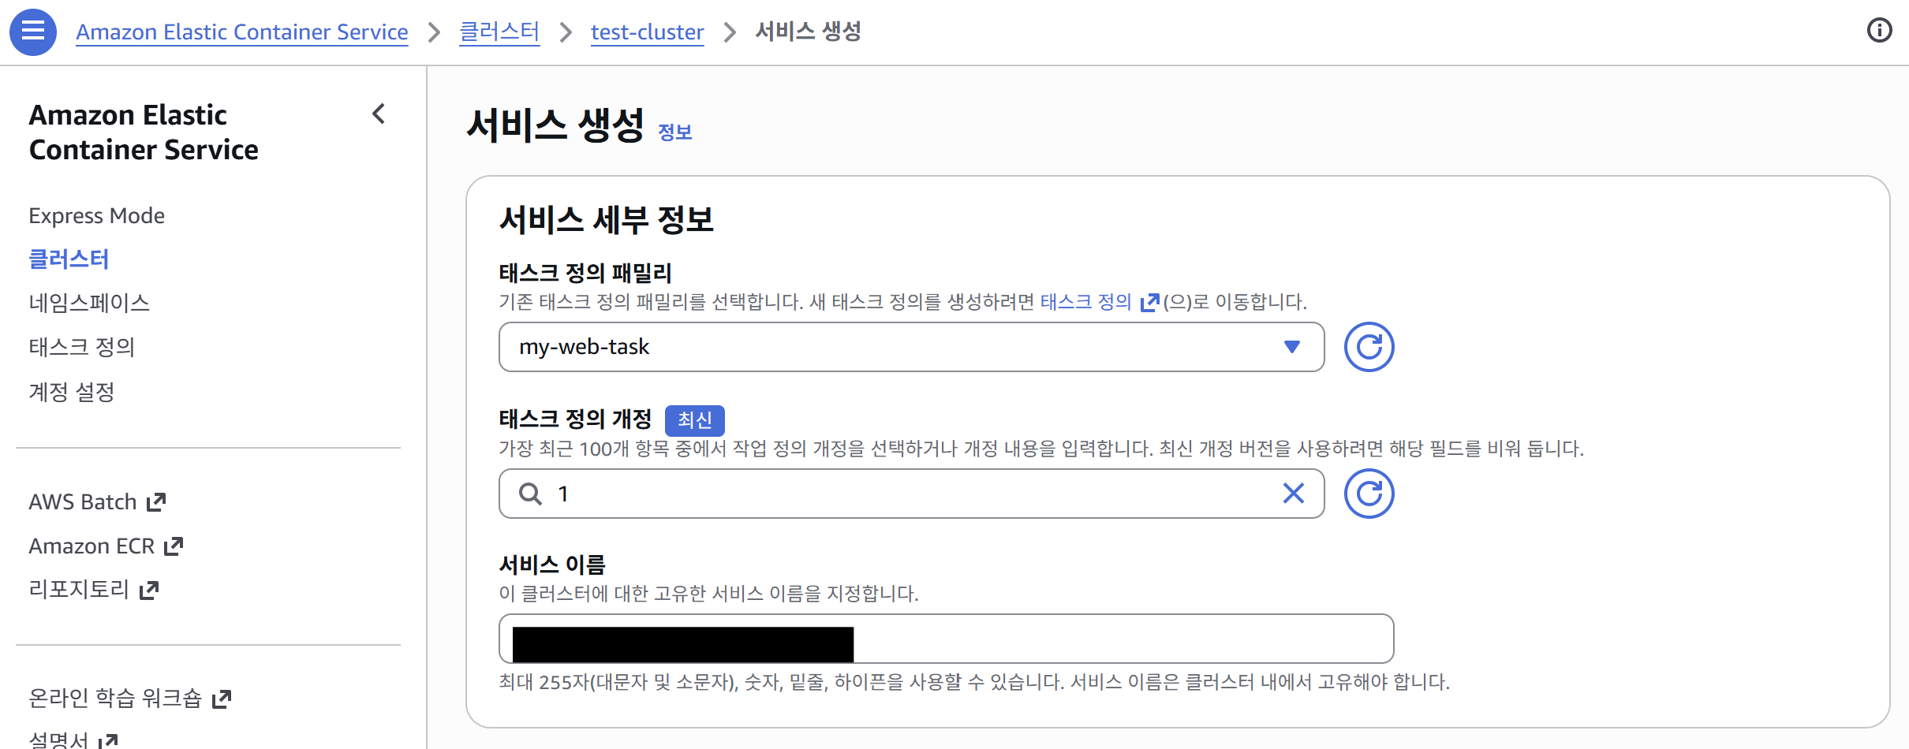Expand the task definition family selector arrow
Image resolution: width=1909 pixels, height=749 pixels.
point(1291,347)
